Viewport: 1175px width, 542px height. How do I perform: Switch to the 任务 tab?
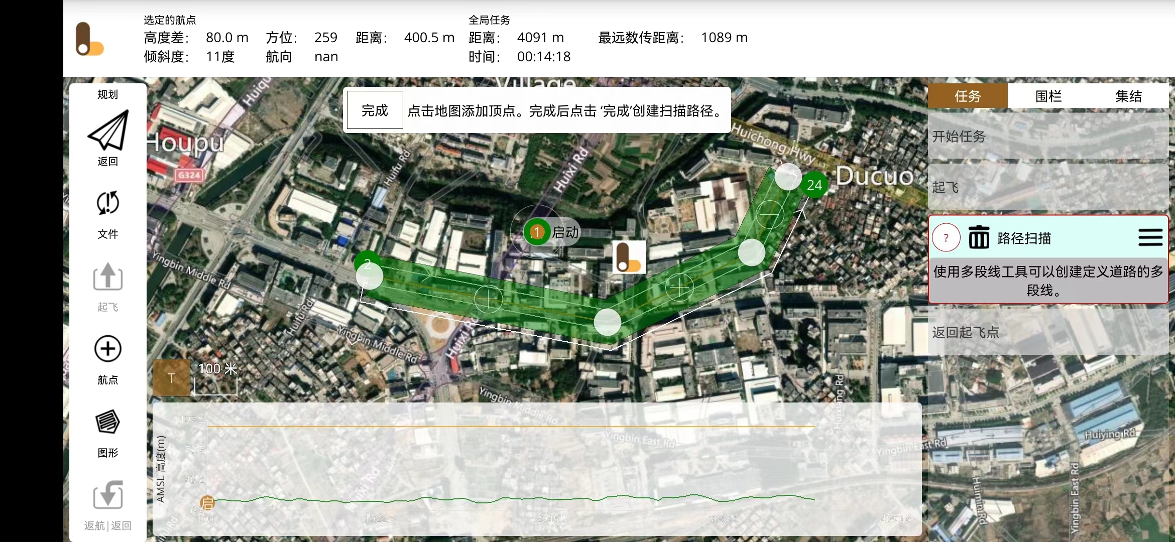(967, 96)
